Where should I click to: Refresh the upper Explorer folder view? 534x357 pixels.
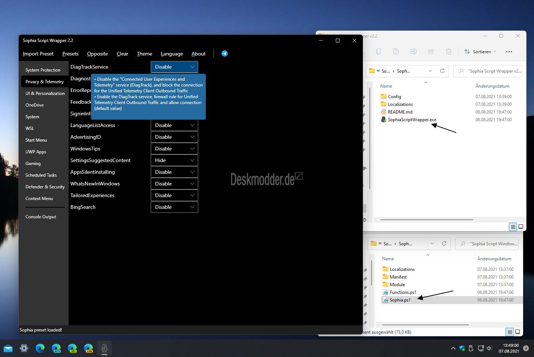pos(442,71)
